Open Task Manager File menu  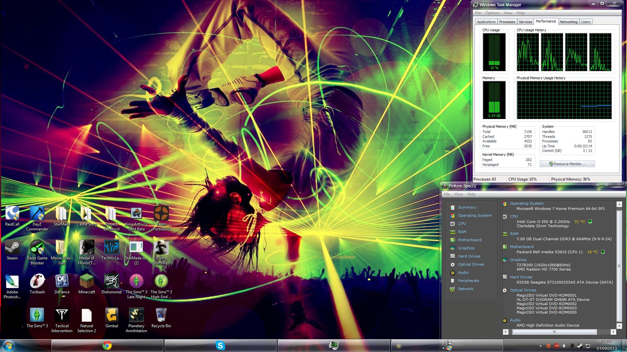coord(478,13)
